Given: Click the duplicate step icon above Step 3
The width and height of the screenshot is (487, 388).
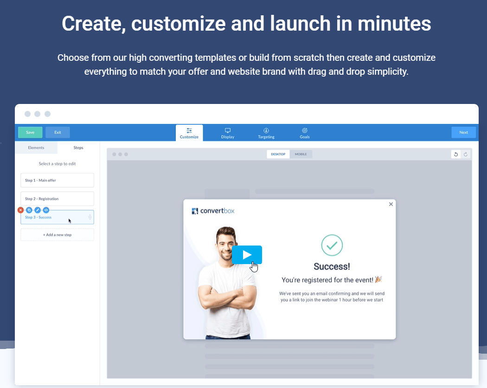Looking at the screenshot, I should [29, 210].
